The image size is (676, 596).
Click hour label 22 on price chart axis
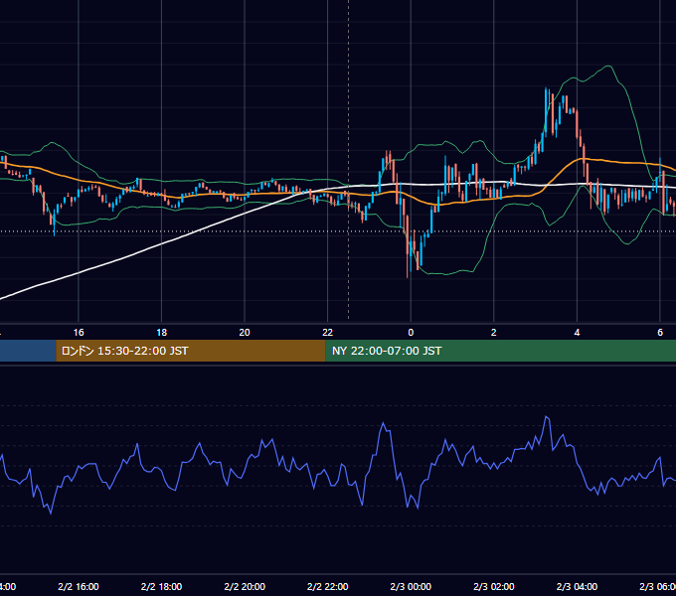(328, 333)
